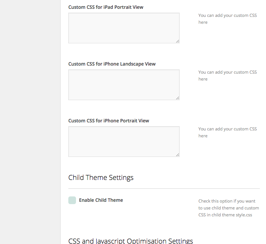This screenshot has width=266, height=244.
Task: Click the Custom CSS for iPhone Portrait View label
Action: tap(109, 121)
